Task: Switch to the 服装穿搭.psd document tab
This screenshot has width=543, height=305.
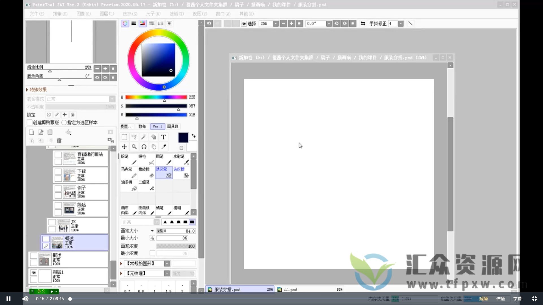Action: pyautogui.click(x=240, y=289)
